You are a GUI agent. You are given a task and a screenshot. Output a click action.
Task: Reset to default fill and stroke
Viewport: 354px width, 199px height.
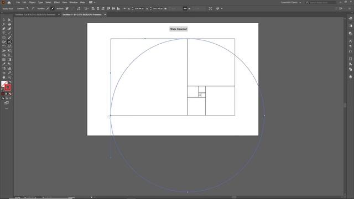click(2, 90)
